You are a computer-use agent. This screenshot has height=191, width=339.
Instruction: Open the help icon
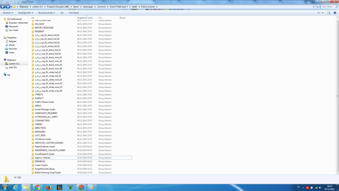pos(335,13)
